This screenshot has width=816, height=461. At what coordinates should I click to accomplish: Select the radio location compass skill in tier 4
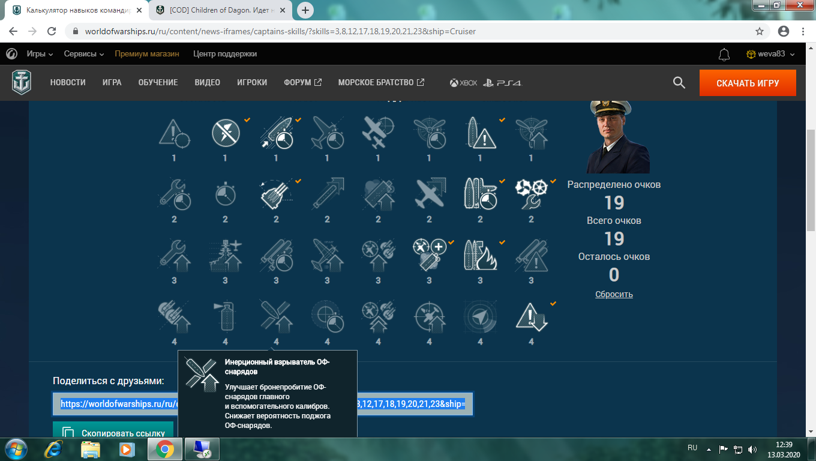pos(480,316)
